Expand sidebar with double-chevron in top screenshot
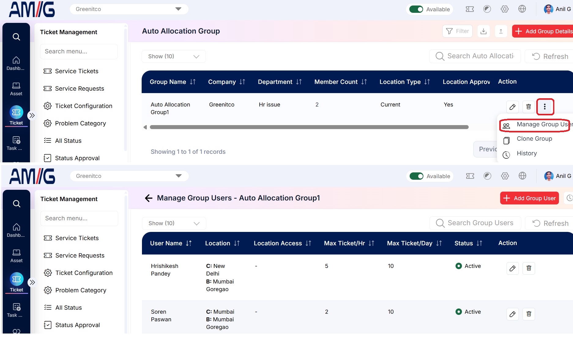This screenshot has height=339, width=573. 32,115
